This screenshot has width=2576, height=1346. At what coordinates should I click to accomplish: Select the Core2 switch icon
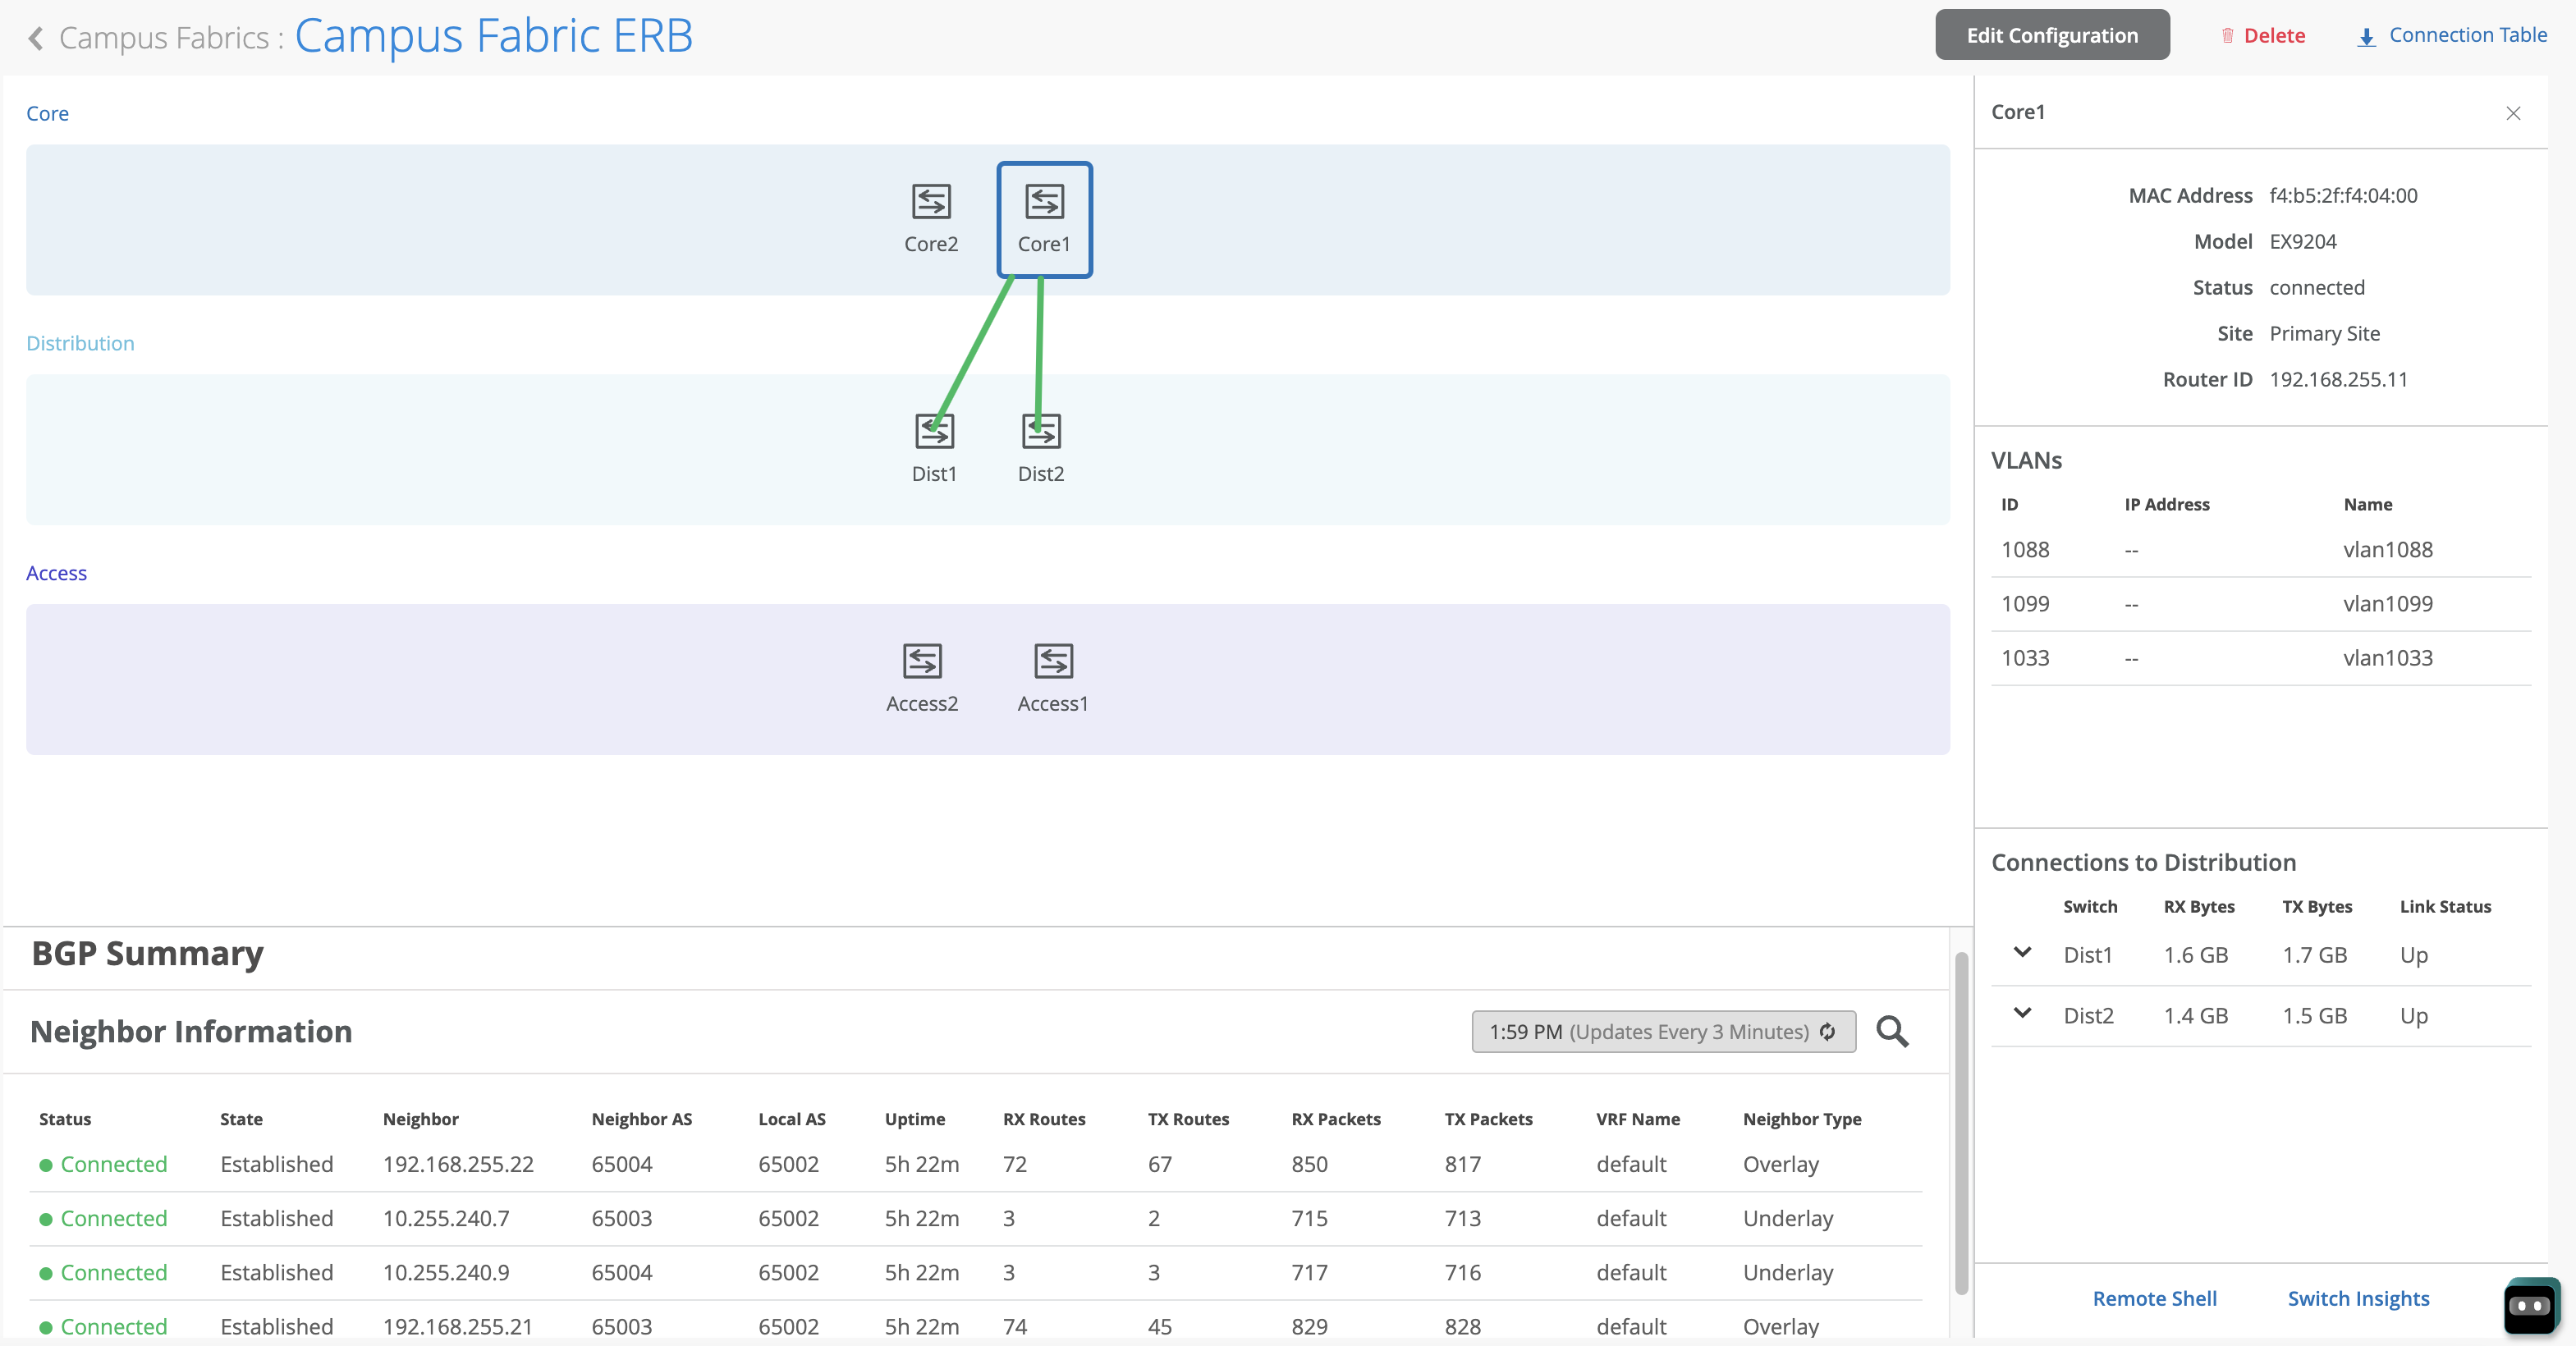point(930,202)
